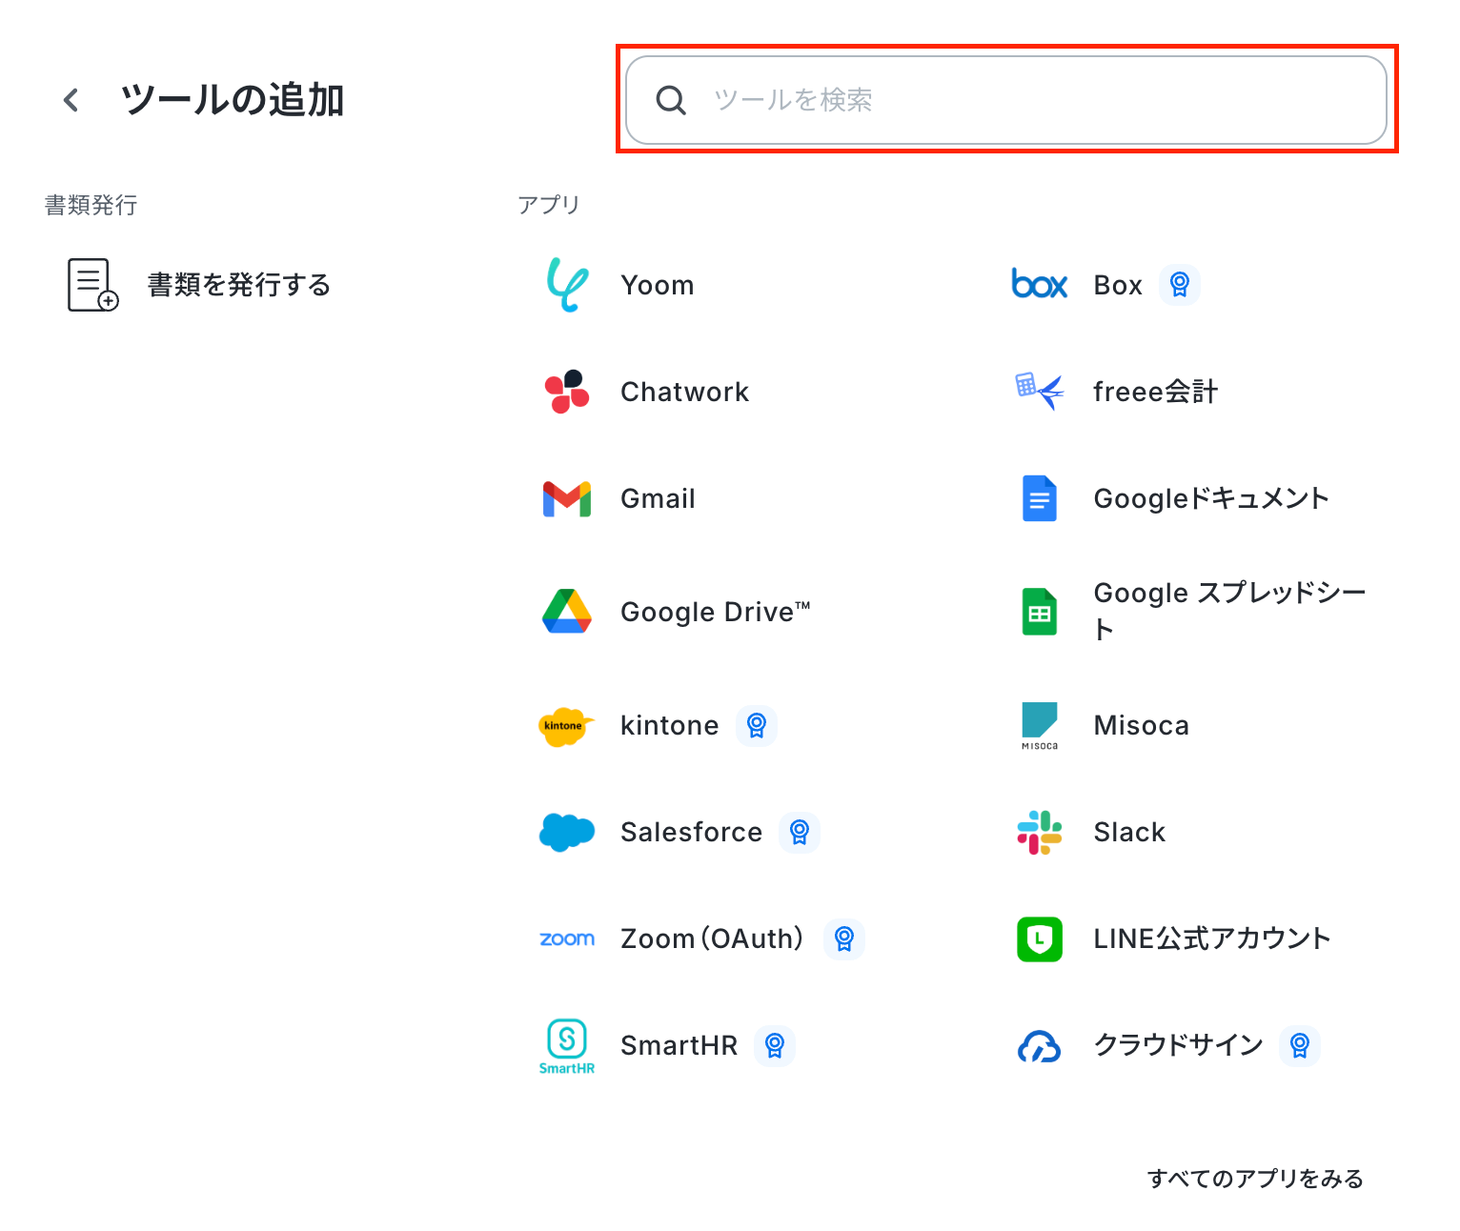The width and height of the screenshot is (1460, 1231).
Task: Open Google Drive™ app name
Action: [716, 612]
